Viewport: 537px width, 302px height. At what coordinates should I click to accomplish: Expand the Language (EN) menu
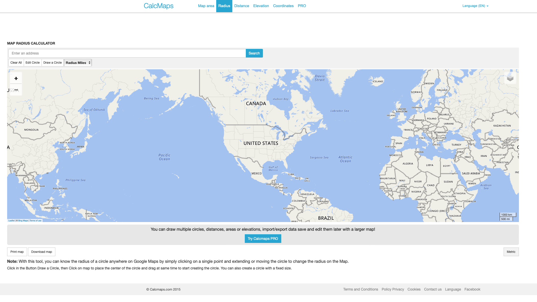[x=475, y=6]
